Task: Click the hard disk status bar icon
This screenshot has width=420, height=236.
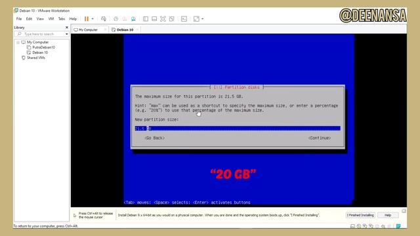Action: point(353,226)
